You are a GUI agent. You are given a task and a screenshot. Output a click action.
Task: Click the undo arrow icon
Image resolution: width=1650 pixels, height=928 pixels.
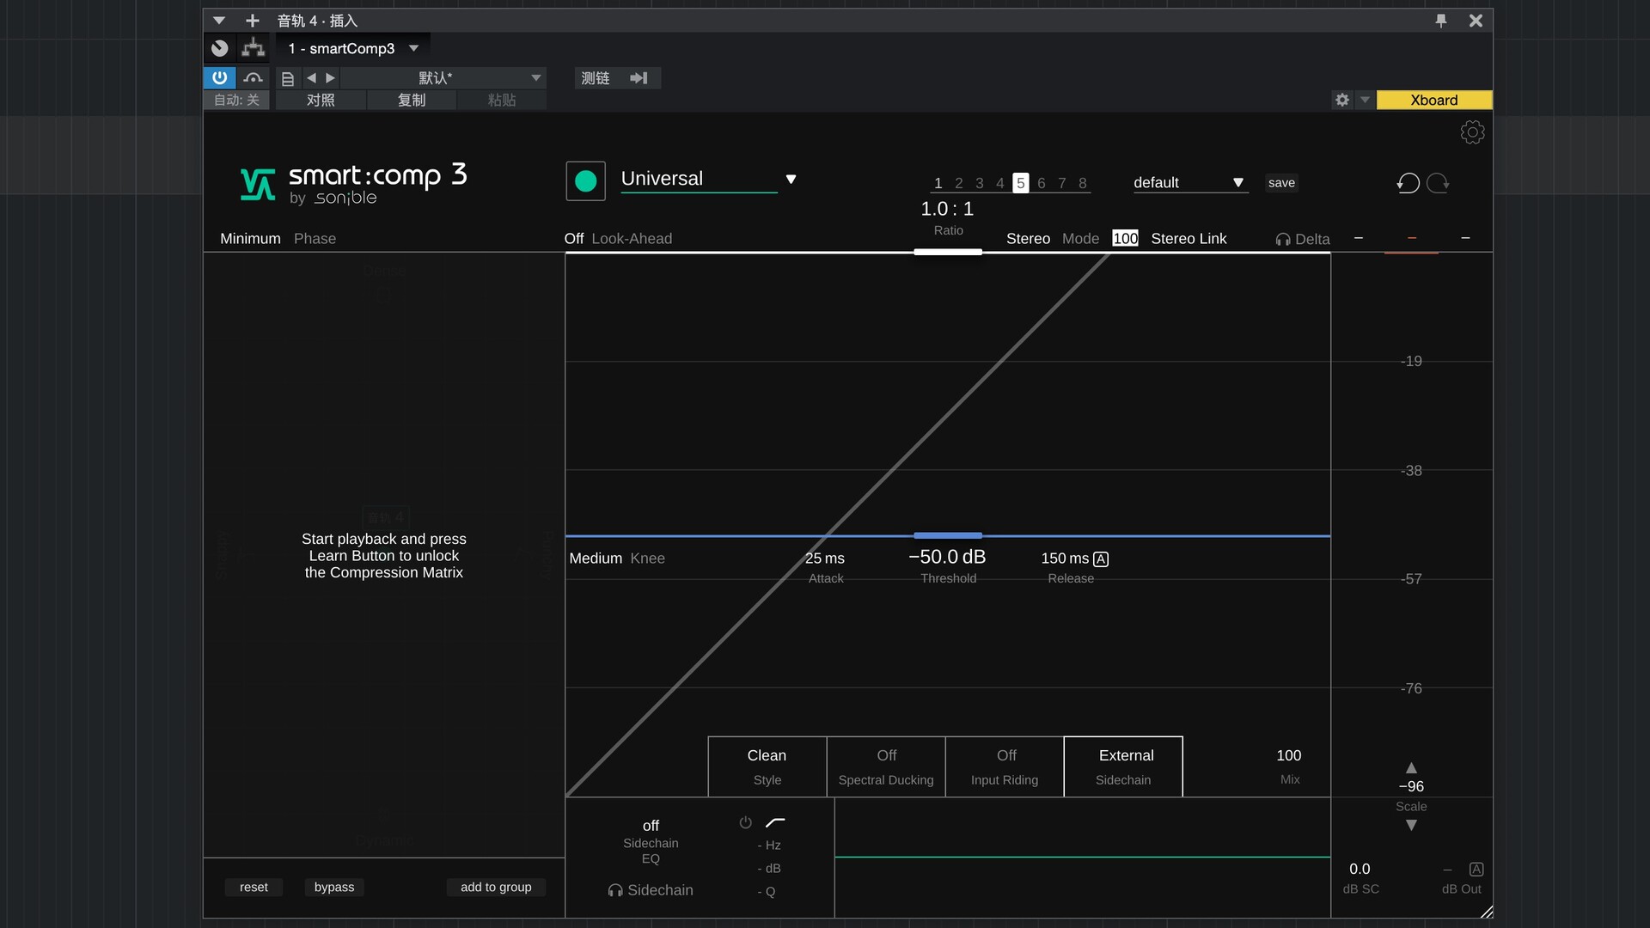point(1408,183)
